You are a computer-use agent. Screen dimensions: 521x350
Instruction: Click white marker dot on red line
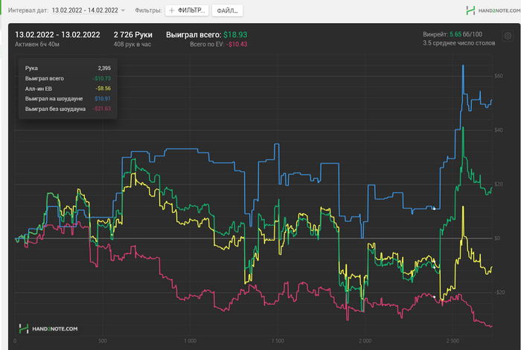(437, 296)
